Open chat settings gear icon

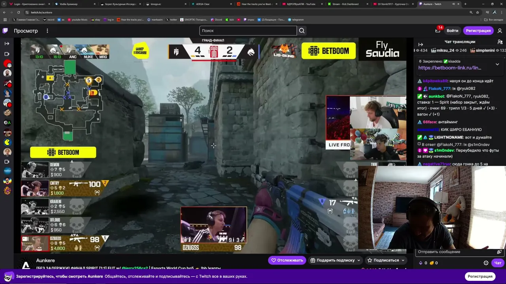(x=486, y=263)
